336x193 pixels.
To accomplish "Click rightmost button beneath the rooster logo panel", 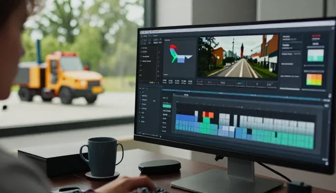I will [x=190, y=82].
